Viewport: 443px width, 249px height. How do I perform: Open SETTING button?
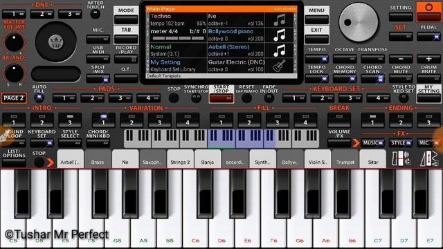click(x=401, y=17)
